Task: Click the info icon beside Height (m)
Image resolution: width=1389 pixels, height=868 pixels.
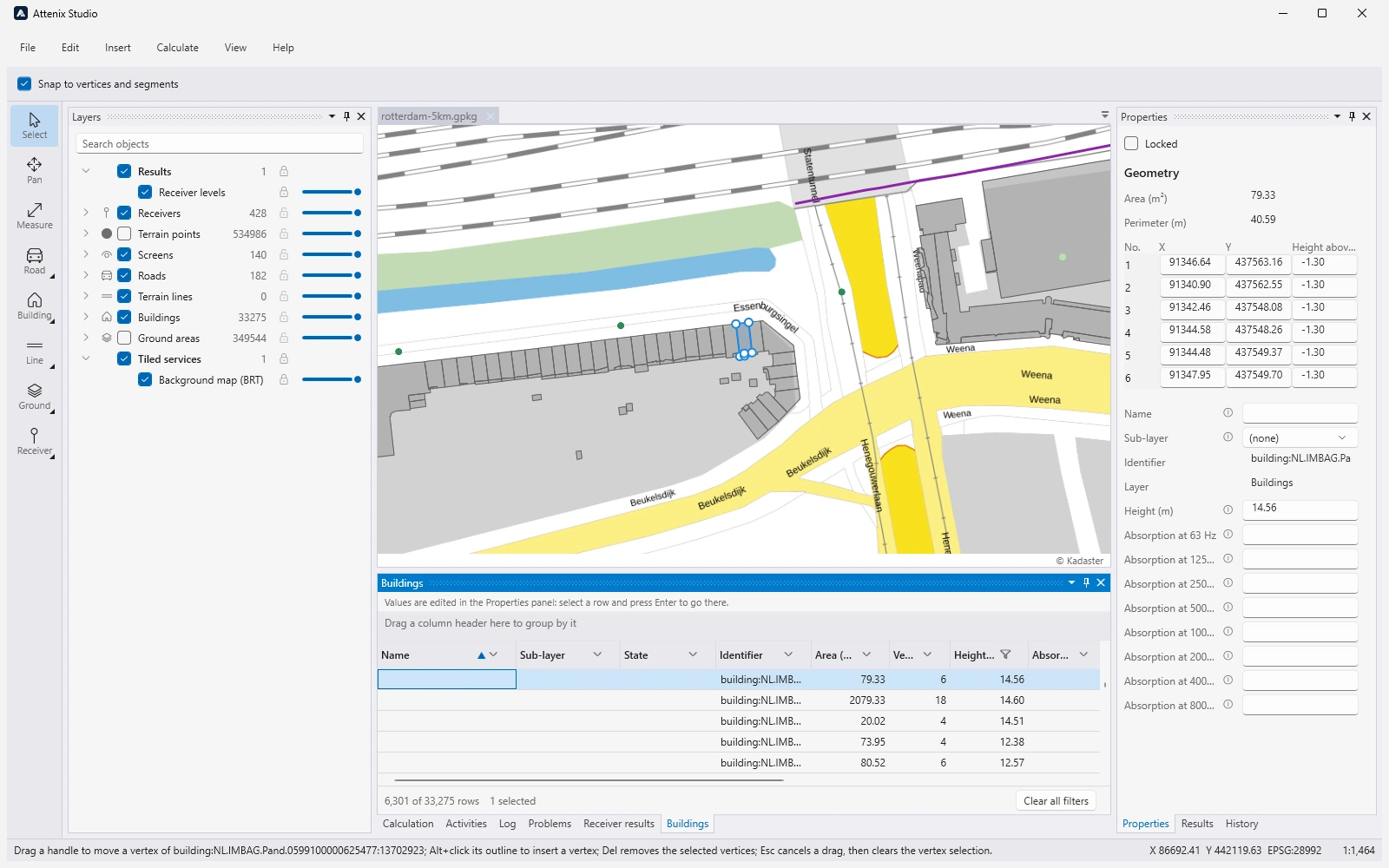Action: pos(1228,510)
